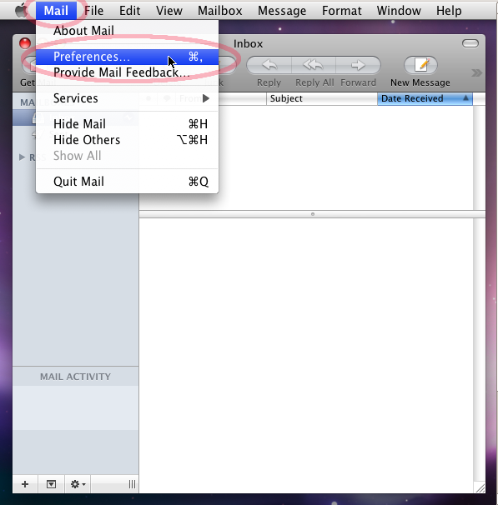Toggle the Mail Activity panel icon
Screen dimensions: 498x505
pos(51,483)
